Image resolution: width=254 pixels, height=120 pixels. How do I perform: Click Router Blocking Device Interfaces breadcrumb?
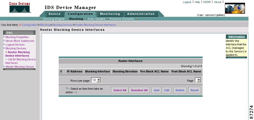[96, 25]
